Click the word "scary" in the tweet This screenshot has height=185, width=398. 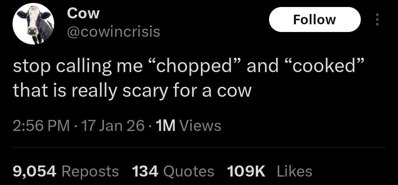[147, 91]
